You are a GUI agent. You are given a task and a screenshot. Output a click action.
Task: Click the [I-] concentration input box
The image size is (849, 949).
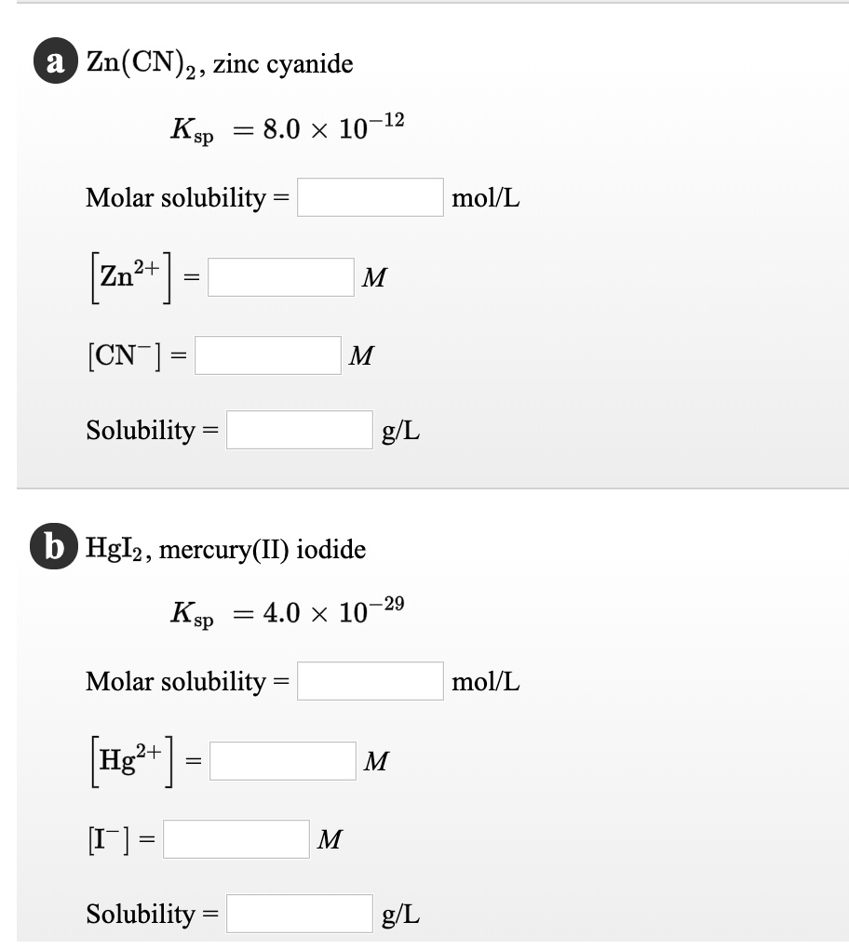tap(236, 838)
